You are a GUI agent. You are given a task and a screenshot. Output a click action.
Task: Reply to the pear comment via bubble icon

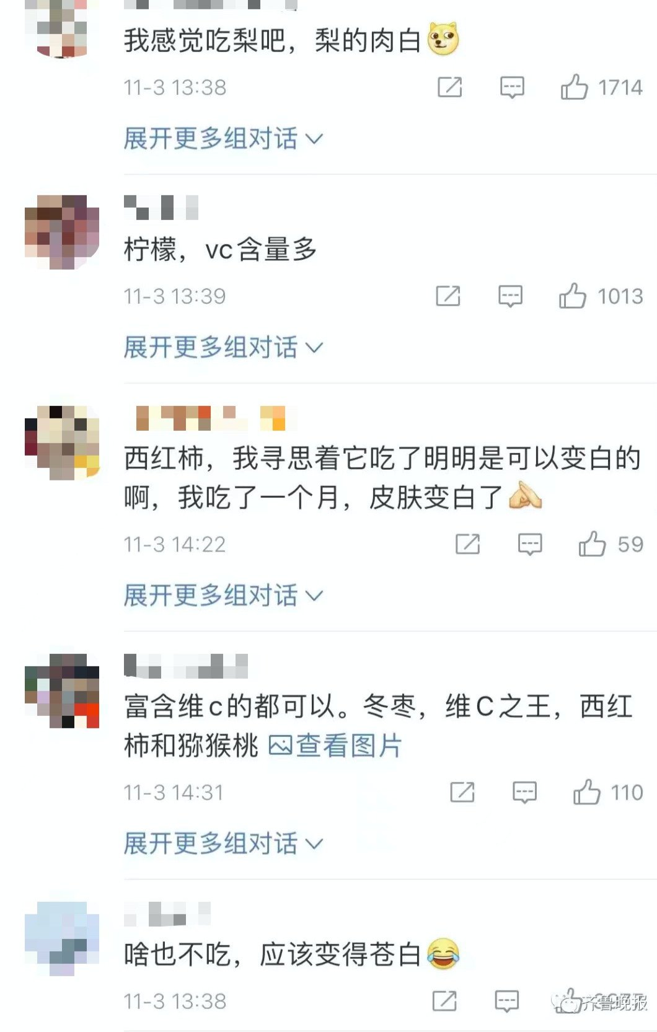point(512,87)
